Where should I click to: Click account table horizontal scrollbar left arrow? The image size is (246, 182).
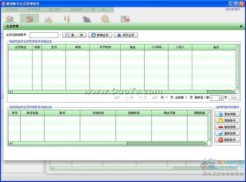point(10,143)
